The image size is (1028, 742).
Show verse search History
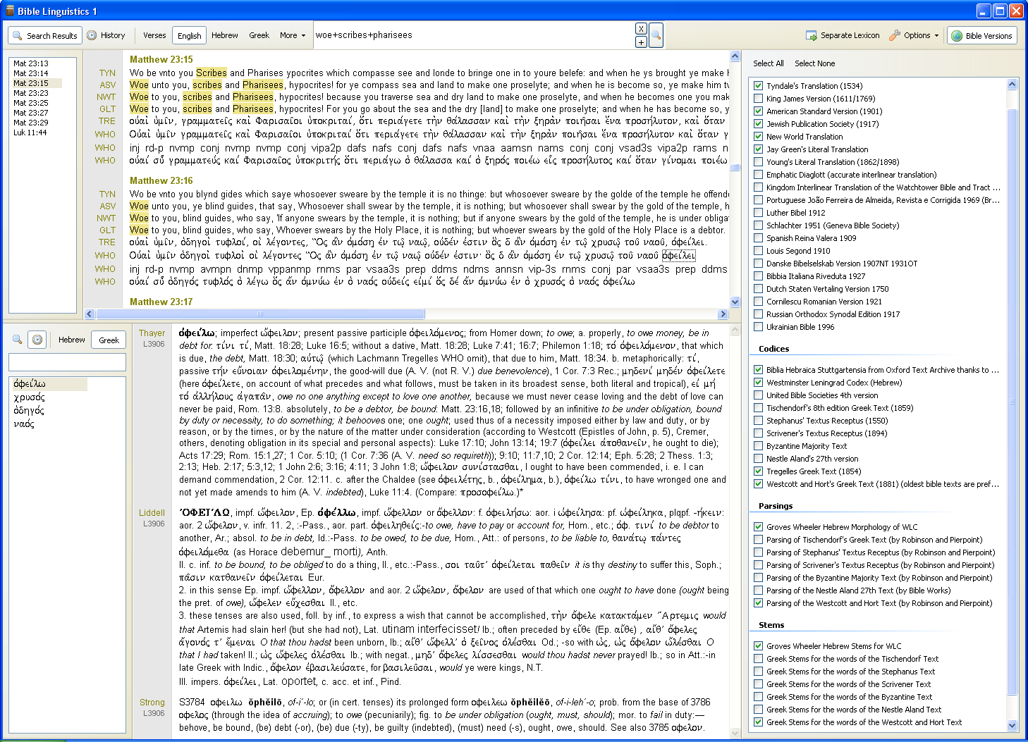pos(106,35)
